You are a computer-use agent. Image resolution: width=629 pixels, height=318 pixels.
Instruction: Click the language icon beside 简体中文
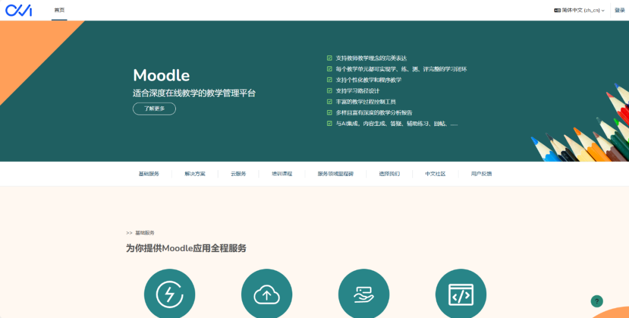557,10
